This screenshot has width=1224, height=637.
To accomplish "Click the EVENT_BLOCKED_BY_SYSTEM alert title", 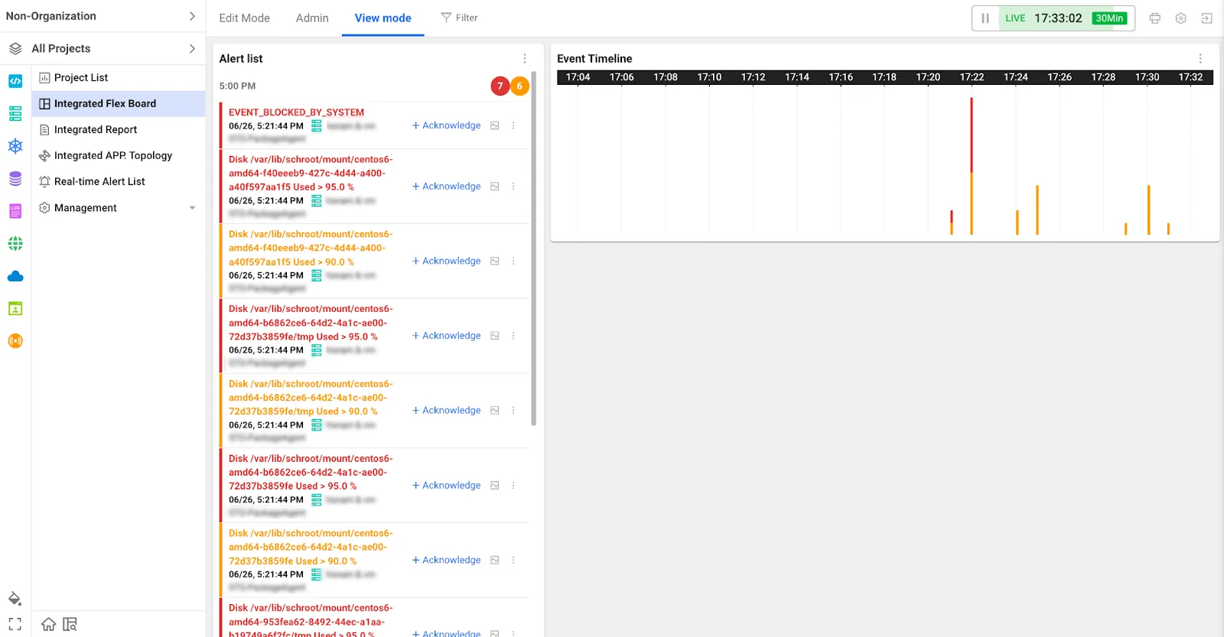I will (x=296, y=112).
